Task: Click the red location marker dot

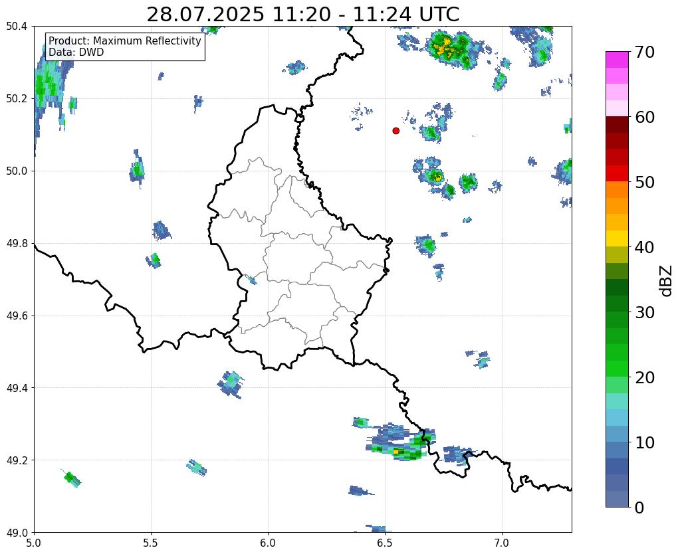Action: (396, 130)
